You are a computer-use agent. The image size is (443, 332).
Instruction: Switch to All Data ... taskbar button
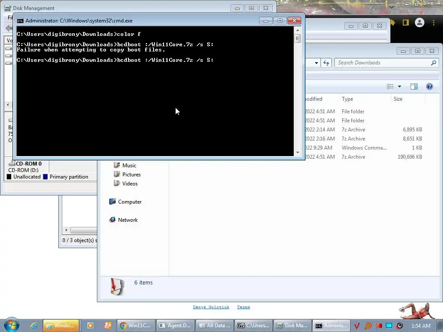(x=215, y=326)
